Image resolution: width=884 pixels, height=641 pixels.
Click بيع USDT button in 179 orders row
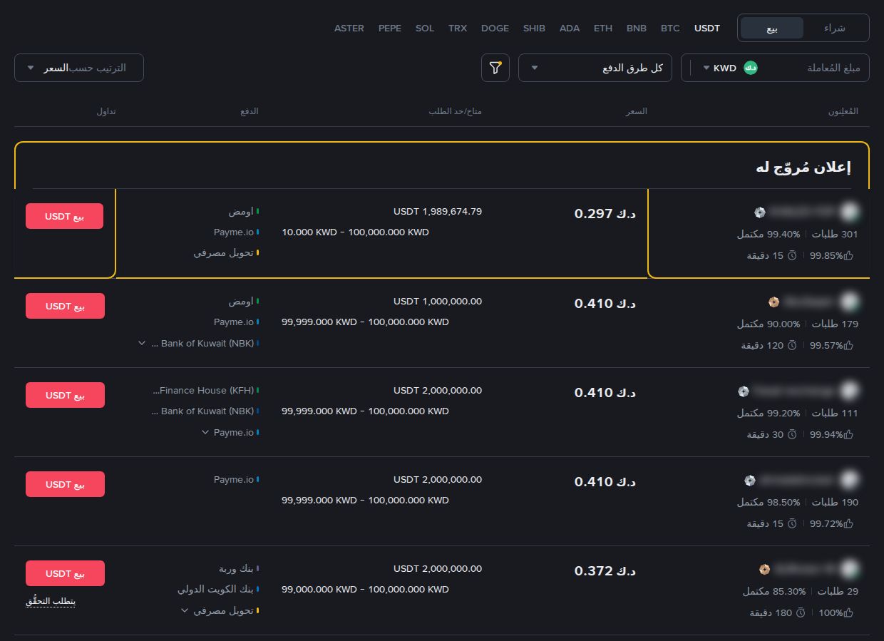65,306
